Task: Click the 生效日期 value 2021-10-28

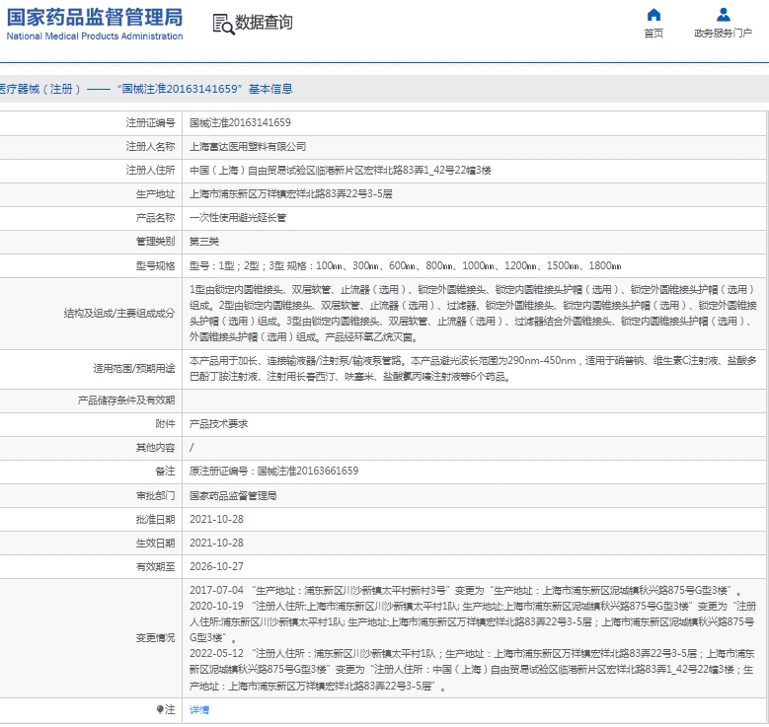Action: (x=216, y=543)
